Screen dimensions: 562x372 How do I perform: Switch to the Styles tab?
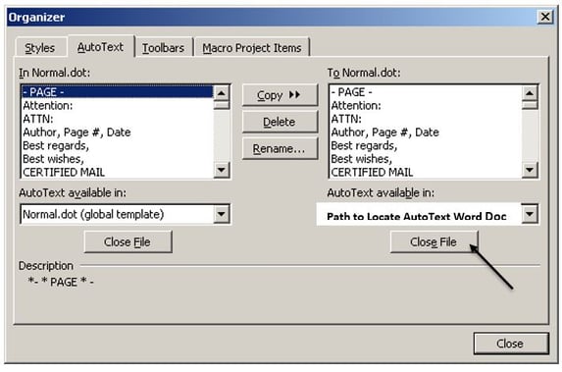(x=40, y=48)
